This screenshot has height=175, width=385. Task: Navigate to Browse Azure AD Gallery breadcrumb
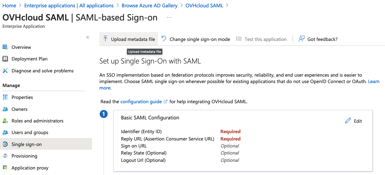(149, 5)
